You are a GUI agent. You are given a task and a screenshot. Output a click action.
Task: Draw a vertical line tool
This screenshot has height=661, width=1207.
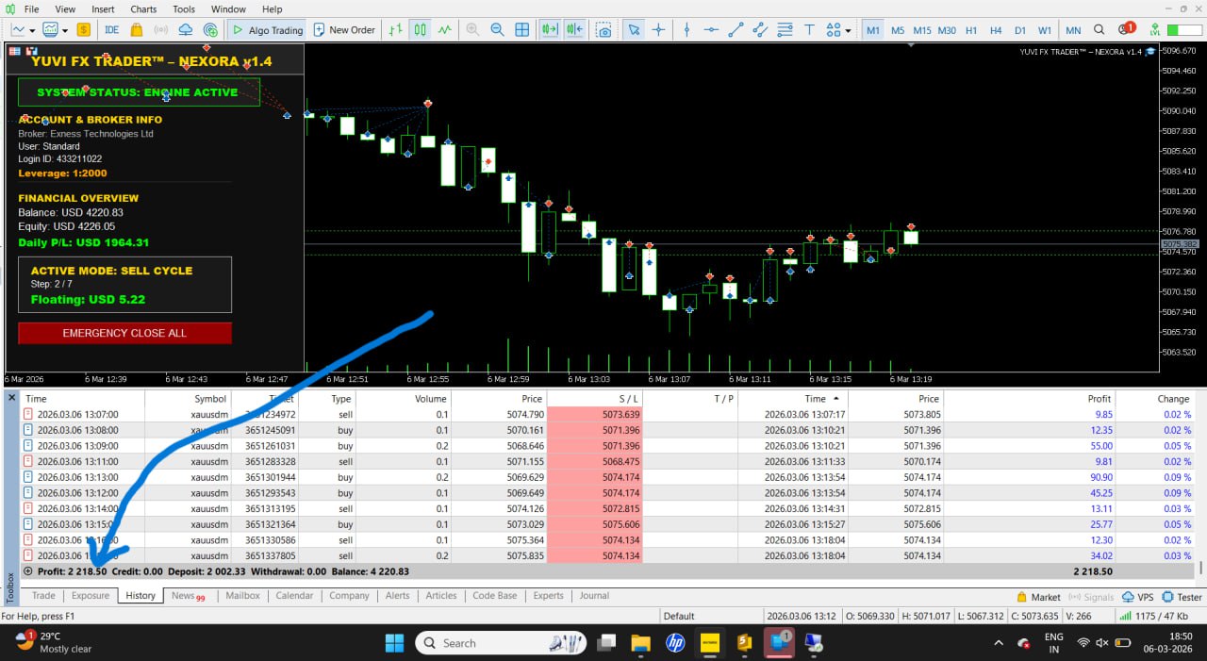pyautogui.click(x=686, y=30)
